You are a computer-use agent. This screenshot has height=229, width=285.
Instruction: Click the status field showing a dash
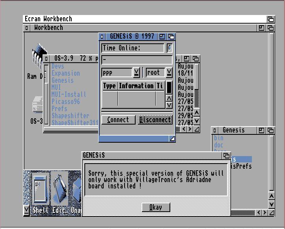(x=137, y=60)
